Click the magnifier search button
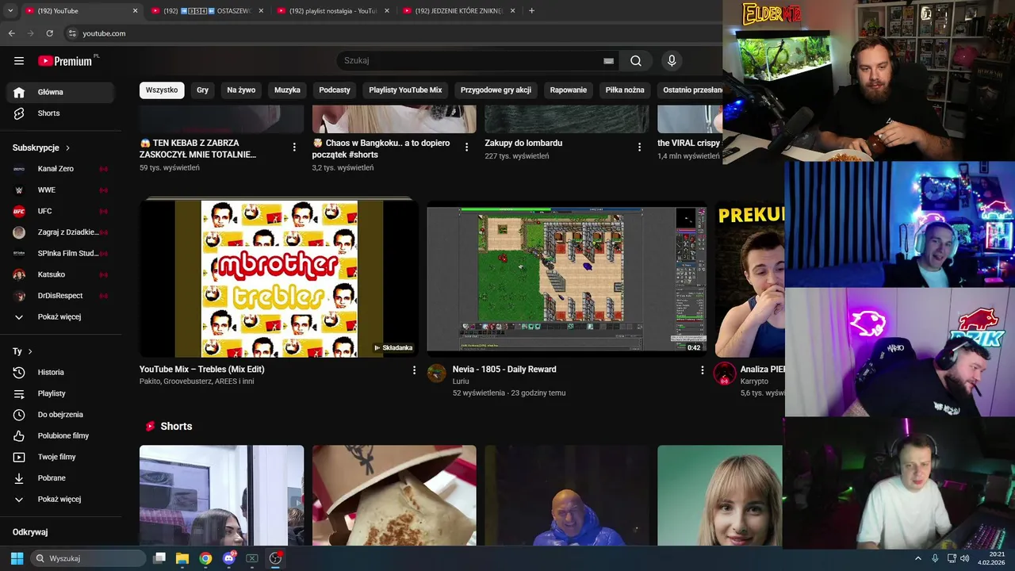 [x=636, y=61]
